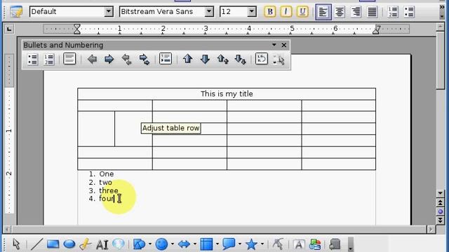Screen dimensions: 449x252
Task: Insert picture From File
Action: tap(315, 244)
